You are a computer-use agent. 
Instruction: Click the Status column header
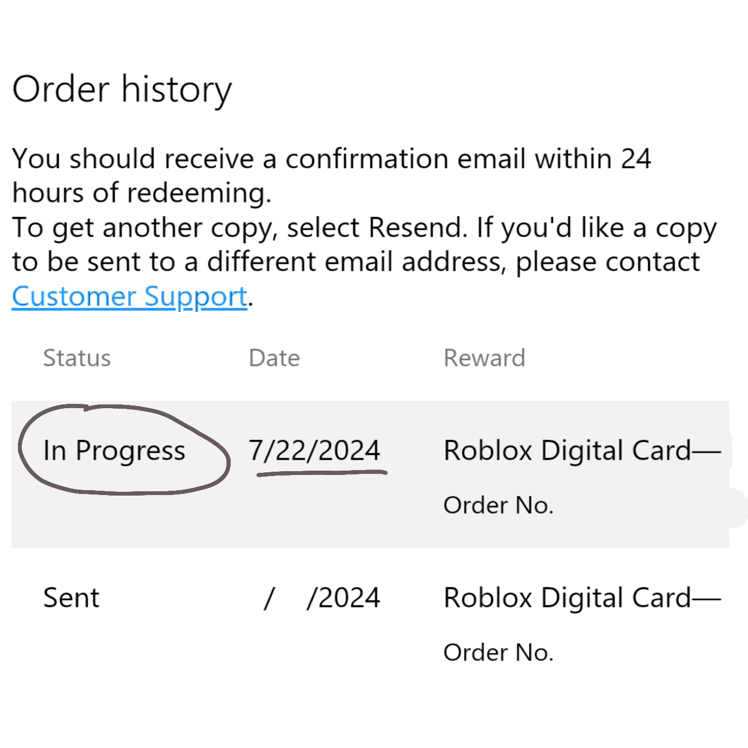77,358
